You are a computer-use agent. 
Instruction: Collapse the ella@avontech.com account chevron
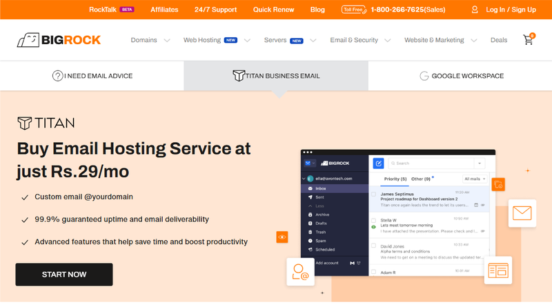304,179
